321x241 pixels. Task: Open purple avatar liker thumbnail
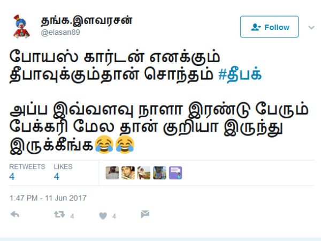(x=175, y=173)
